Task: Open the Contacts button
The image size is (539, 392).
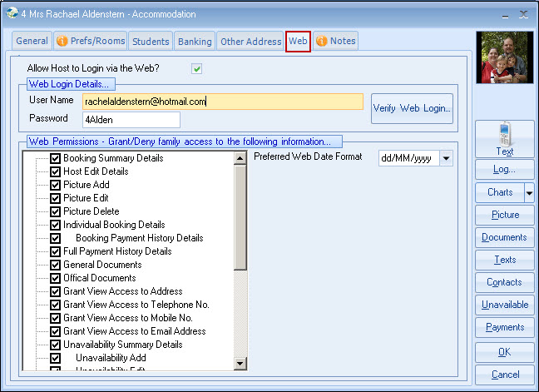Action: 505,283
